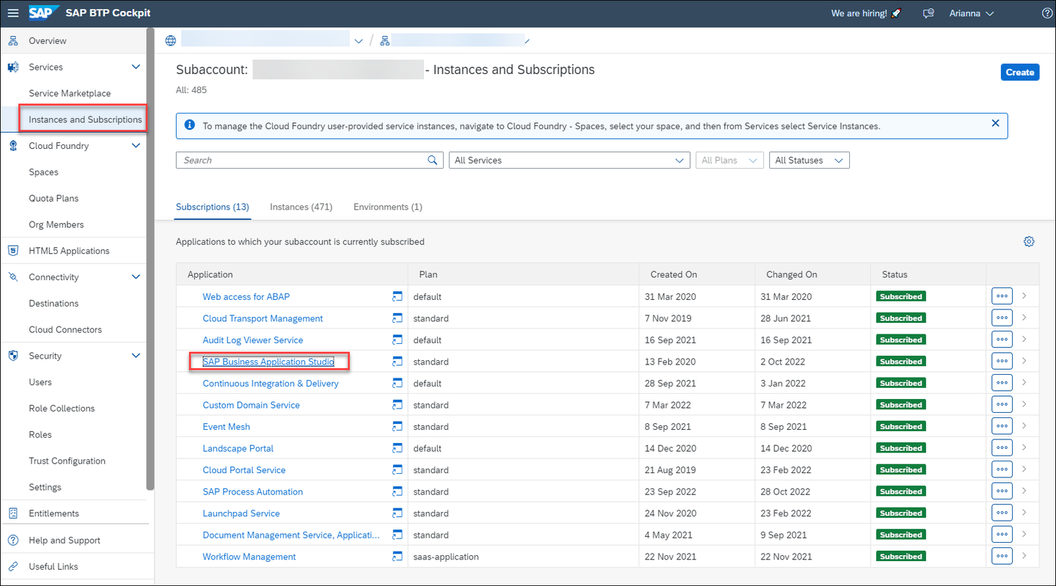1056x586 pixels.
Task: Collapse the Connectivity navigation group
Action: pos(136,276)
